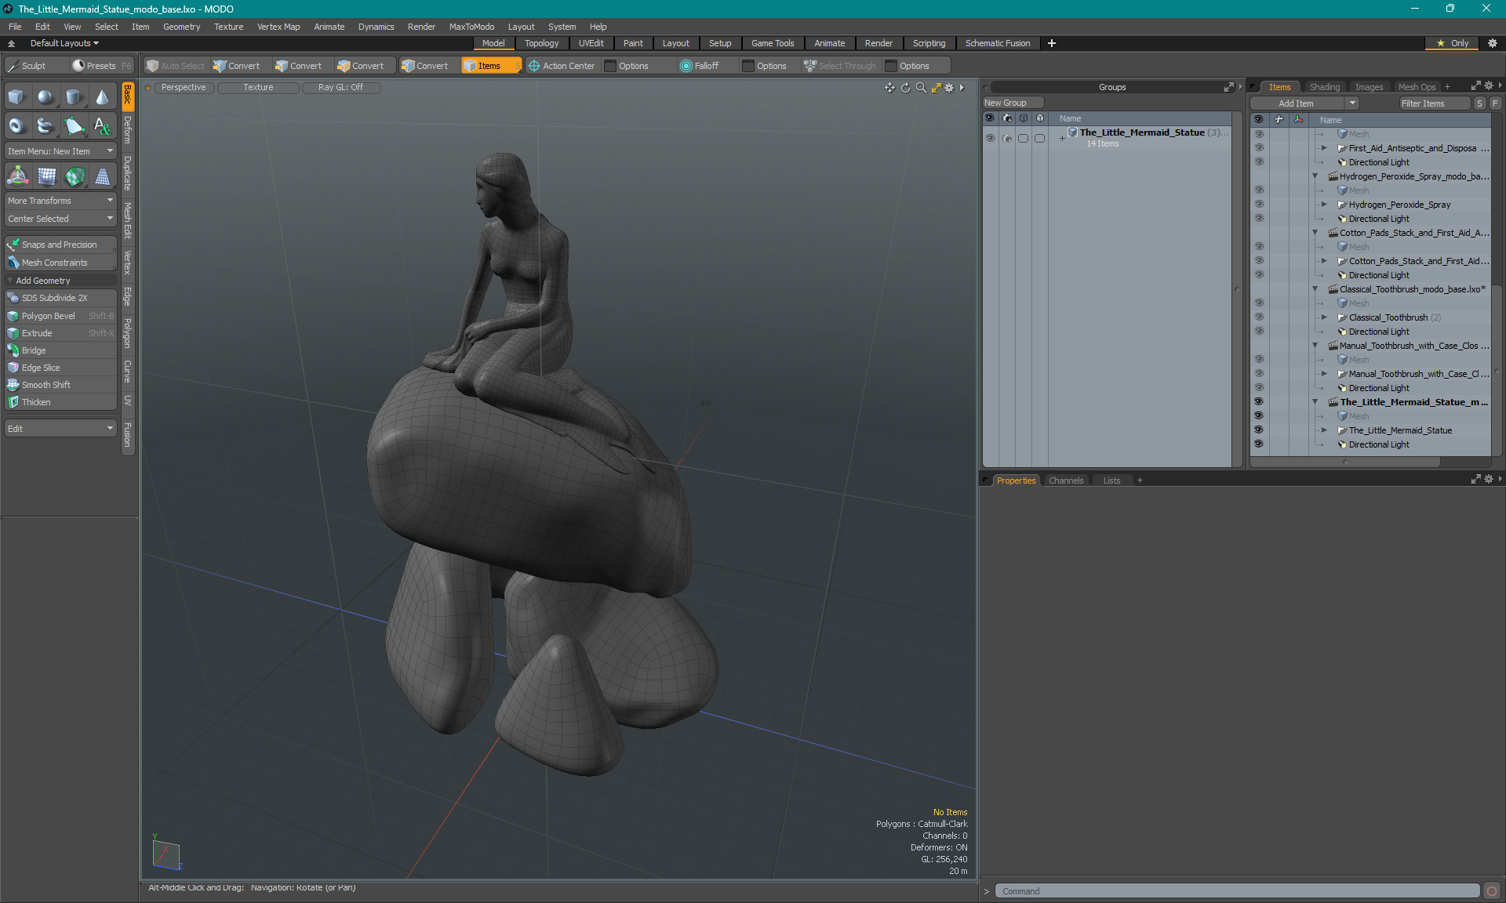Collapse the Hydrogen_Peroxide_Spray_modo_base scene
The width and height of the screenshot is (1506, 903).
[1315, 176]
